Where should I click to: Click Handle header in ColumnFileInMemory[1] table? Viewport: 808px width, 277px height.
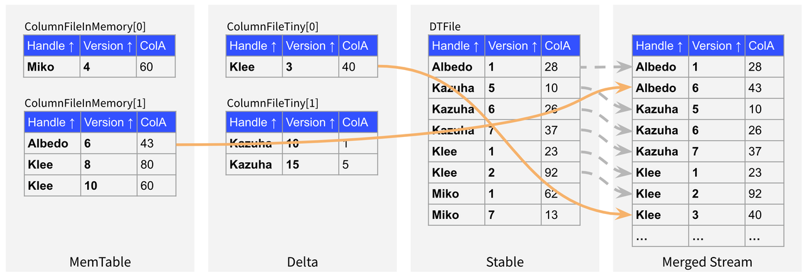tap(52, 122)
